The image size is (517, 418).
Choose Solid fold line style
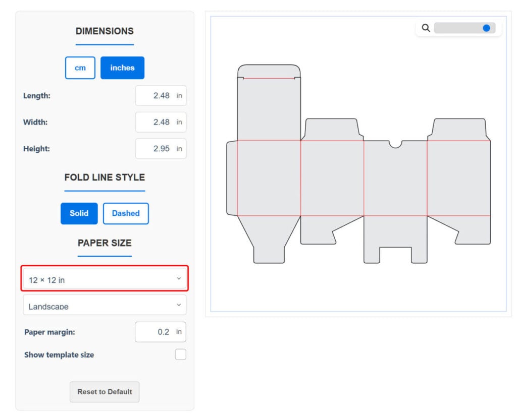tap(79, 213)
